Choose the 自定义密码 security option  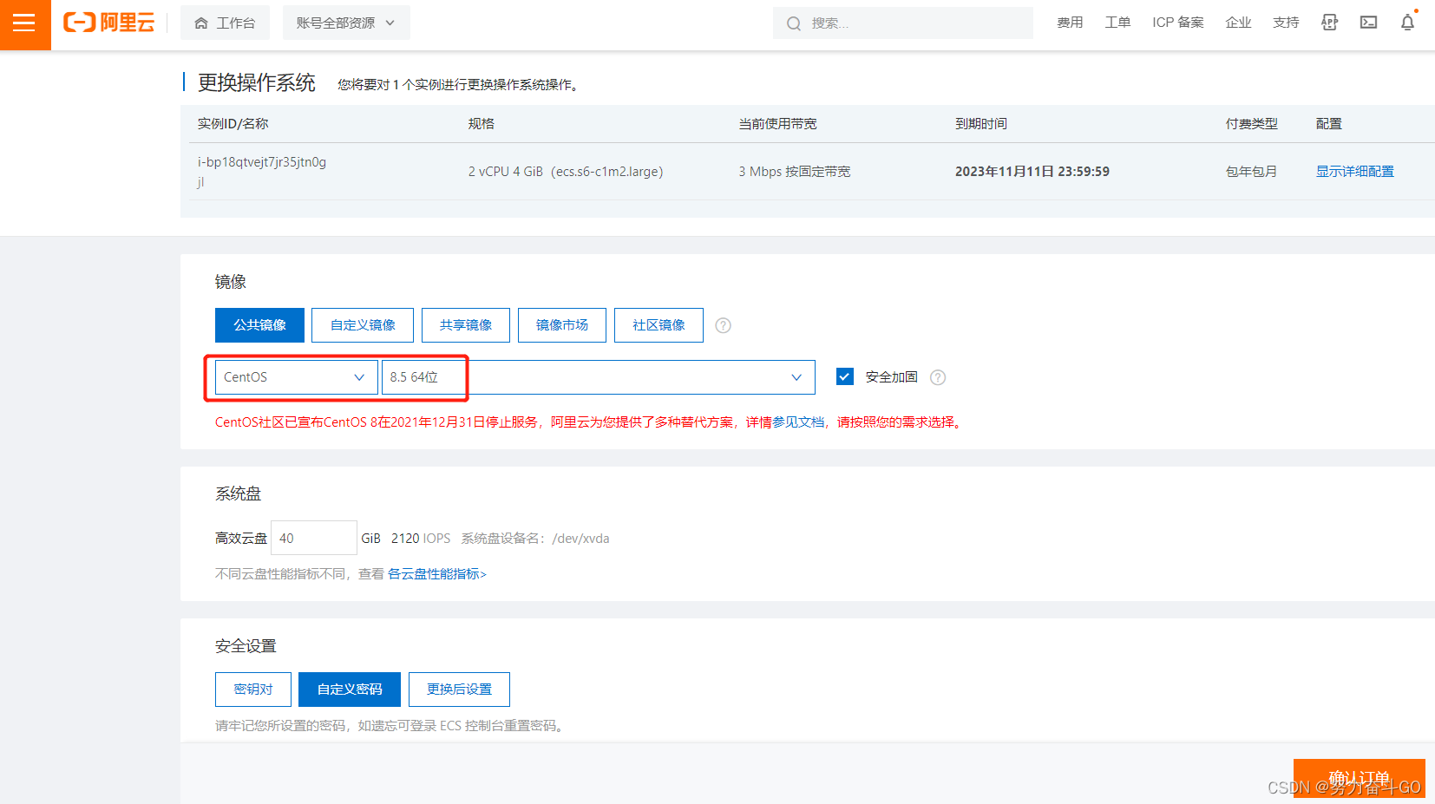pyautogui.click(x=350, y=690)
